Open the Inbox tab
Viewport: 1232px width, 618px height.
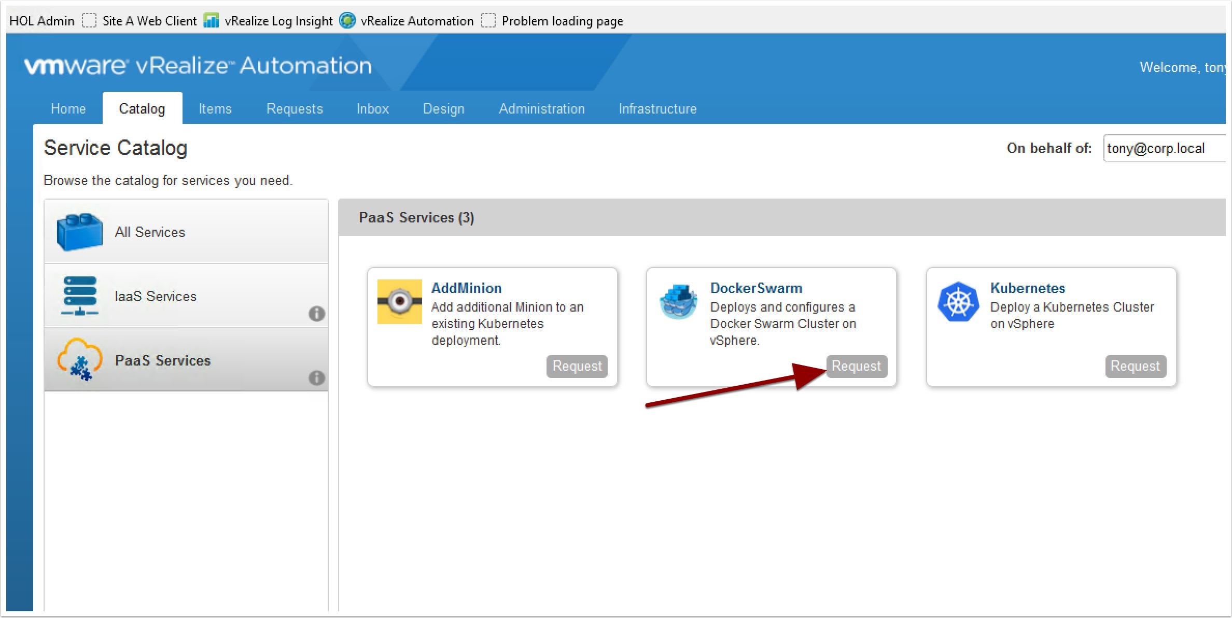coord(373,109)
